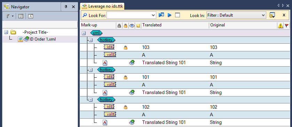The height and width of the screenshot is (127, 292).
Task: Open the Look In Filter : Default dropdown
Action: (x=236, y=15)
